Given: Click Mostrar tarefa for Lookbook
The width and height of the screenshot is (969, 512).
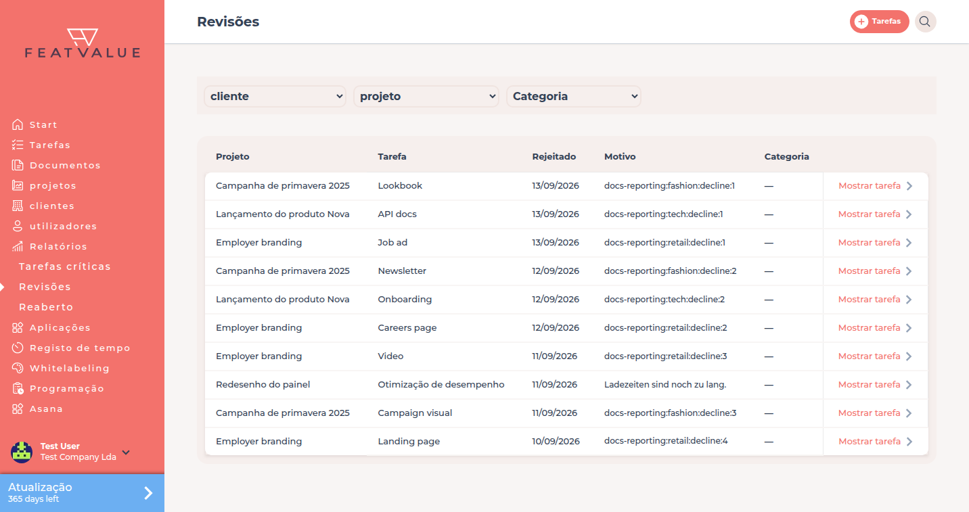Looking at the screenshot, I should point(870,186).
